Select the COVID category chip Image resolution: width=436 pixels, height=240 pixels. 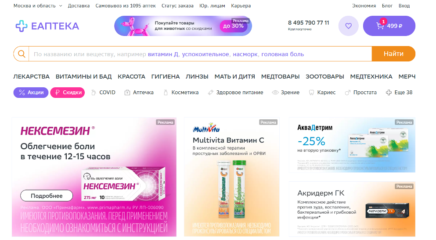[x=103, y=93]
